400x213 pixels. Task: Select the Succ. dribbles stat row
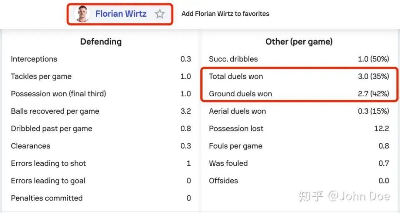[299, 59]
